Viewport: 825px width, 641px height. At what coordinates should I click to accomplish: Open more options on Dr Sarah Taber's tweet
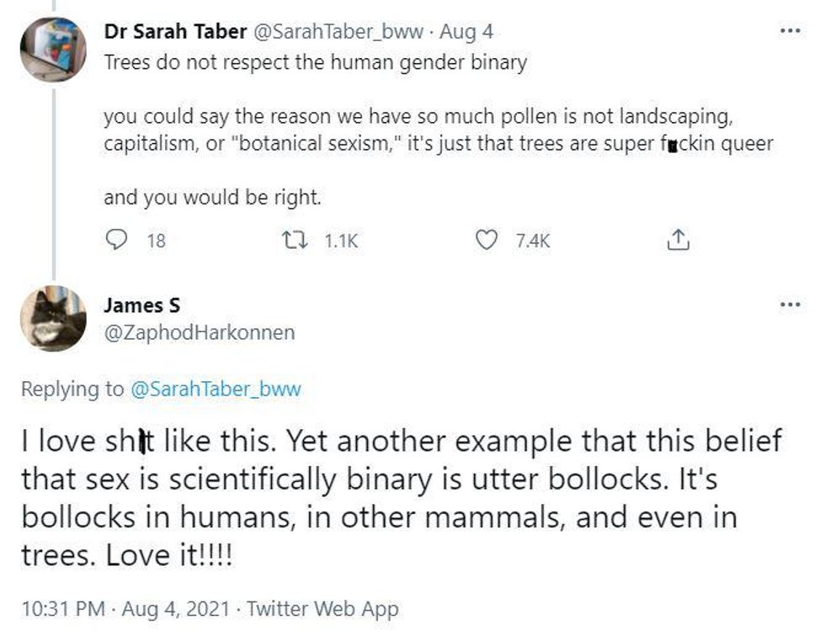(789, 31)
